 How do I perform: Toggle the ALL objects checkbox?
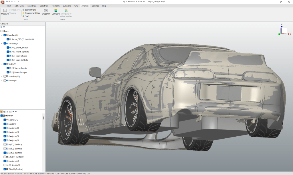[x=2, y=31]
